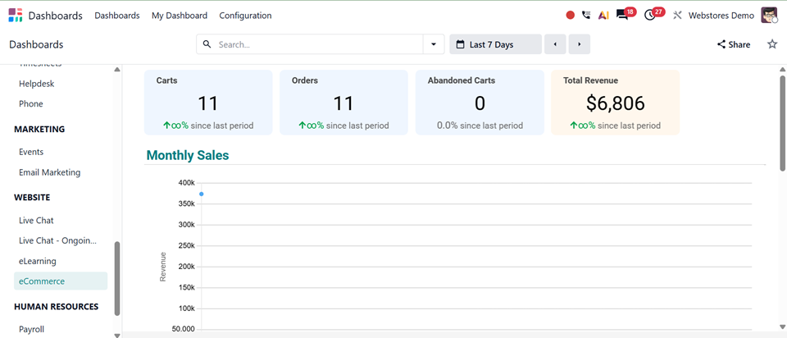The width and height of the screenshot is (787, 338).
Task: Open the activities clock icon with badge 27
Action: [x=651, y=15]
